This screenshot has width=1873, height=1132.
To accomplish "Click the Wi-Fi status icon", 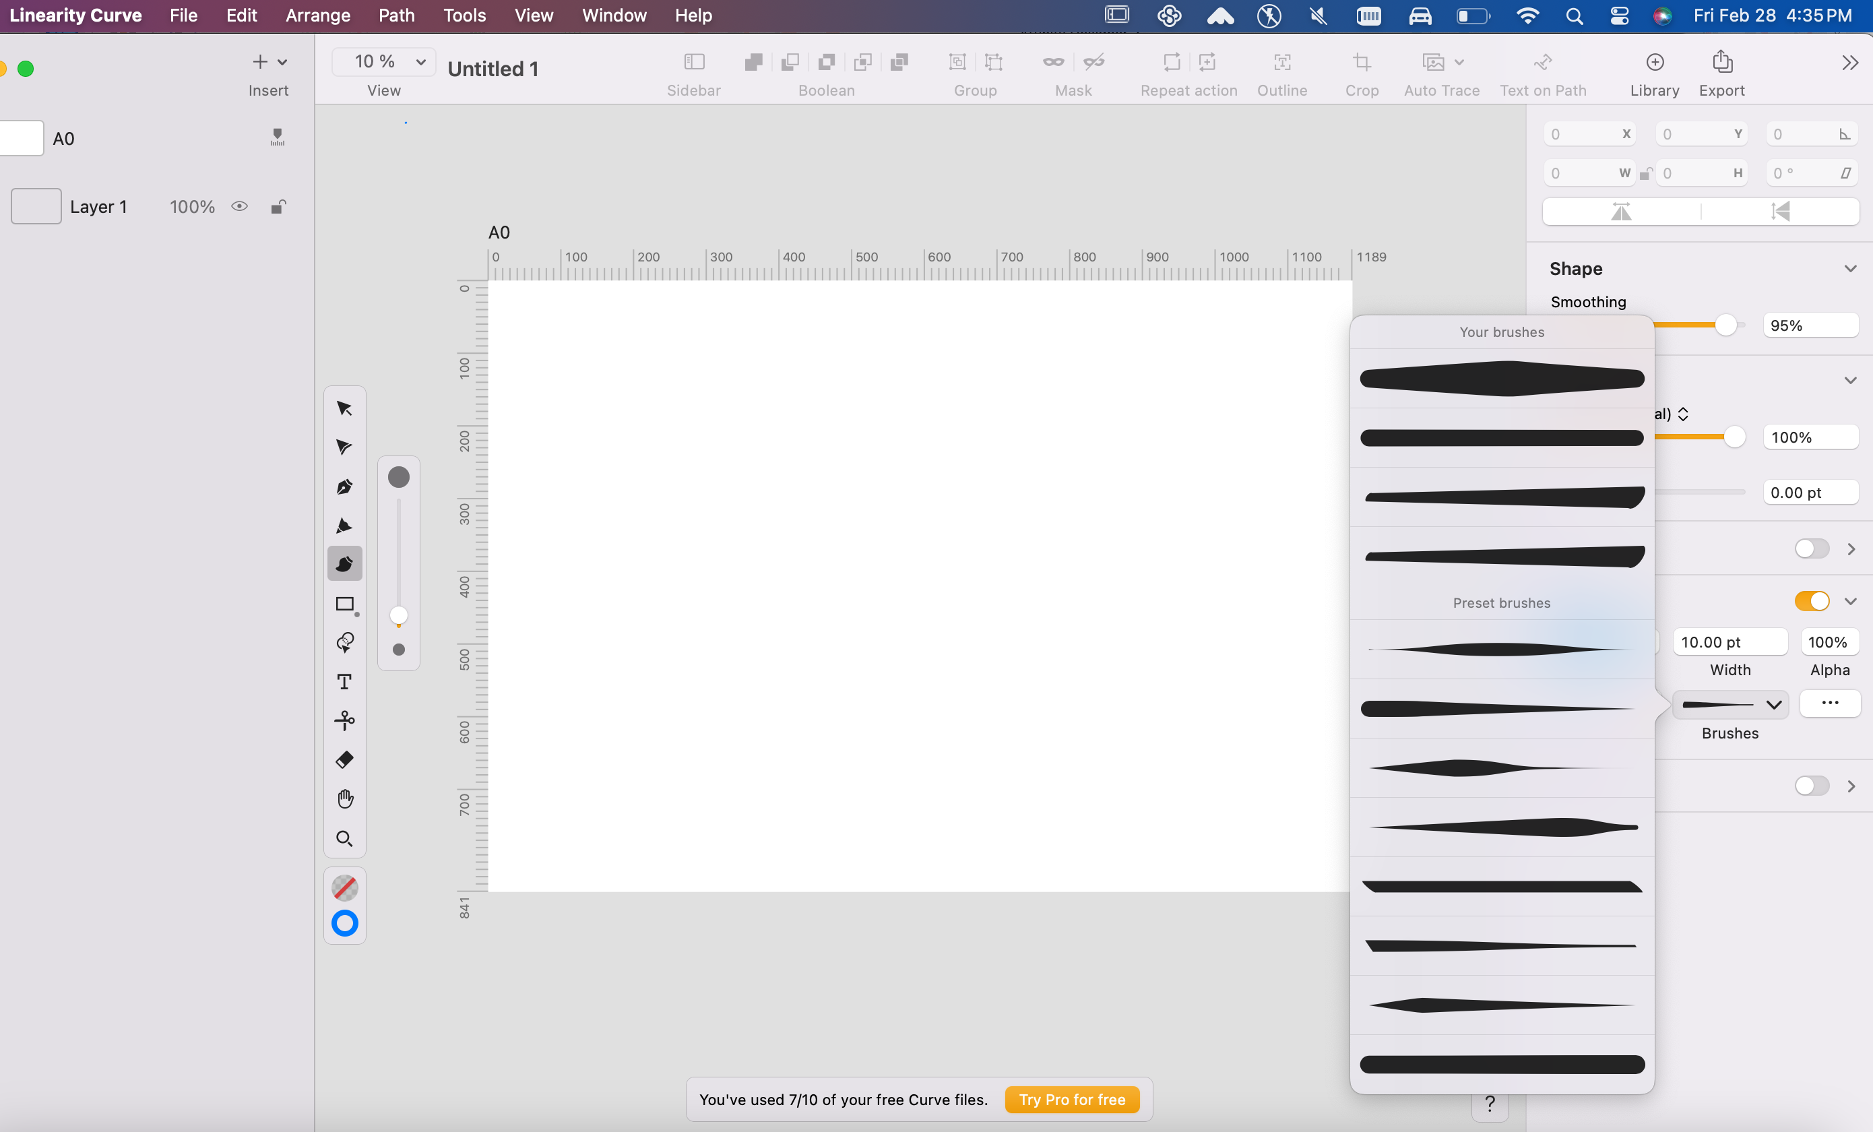I will [1527, 15].
